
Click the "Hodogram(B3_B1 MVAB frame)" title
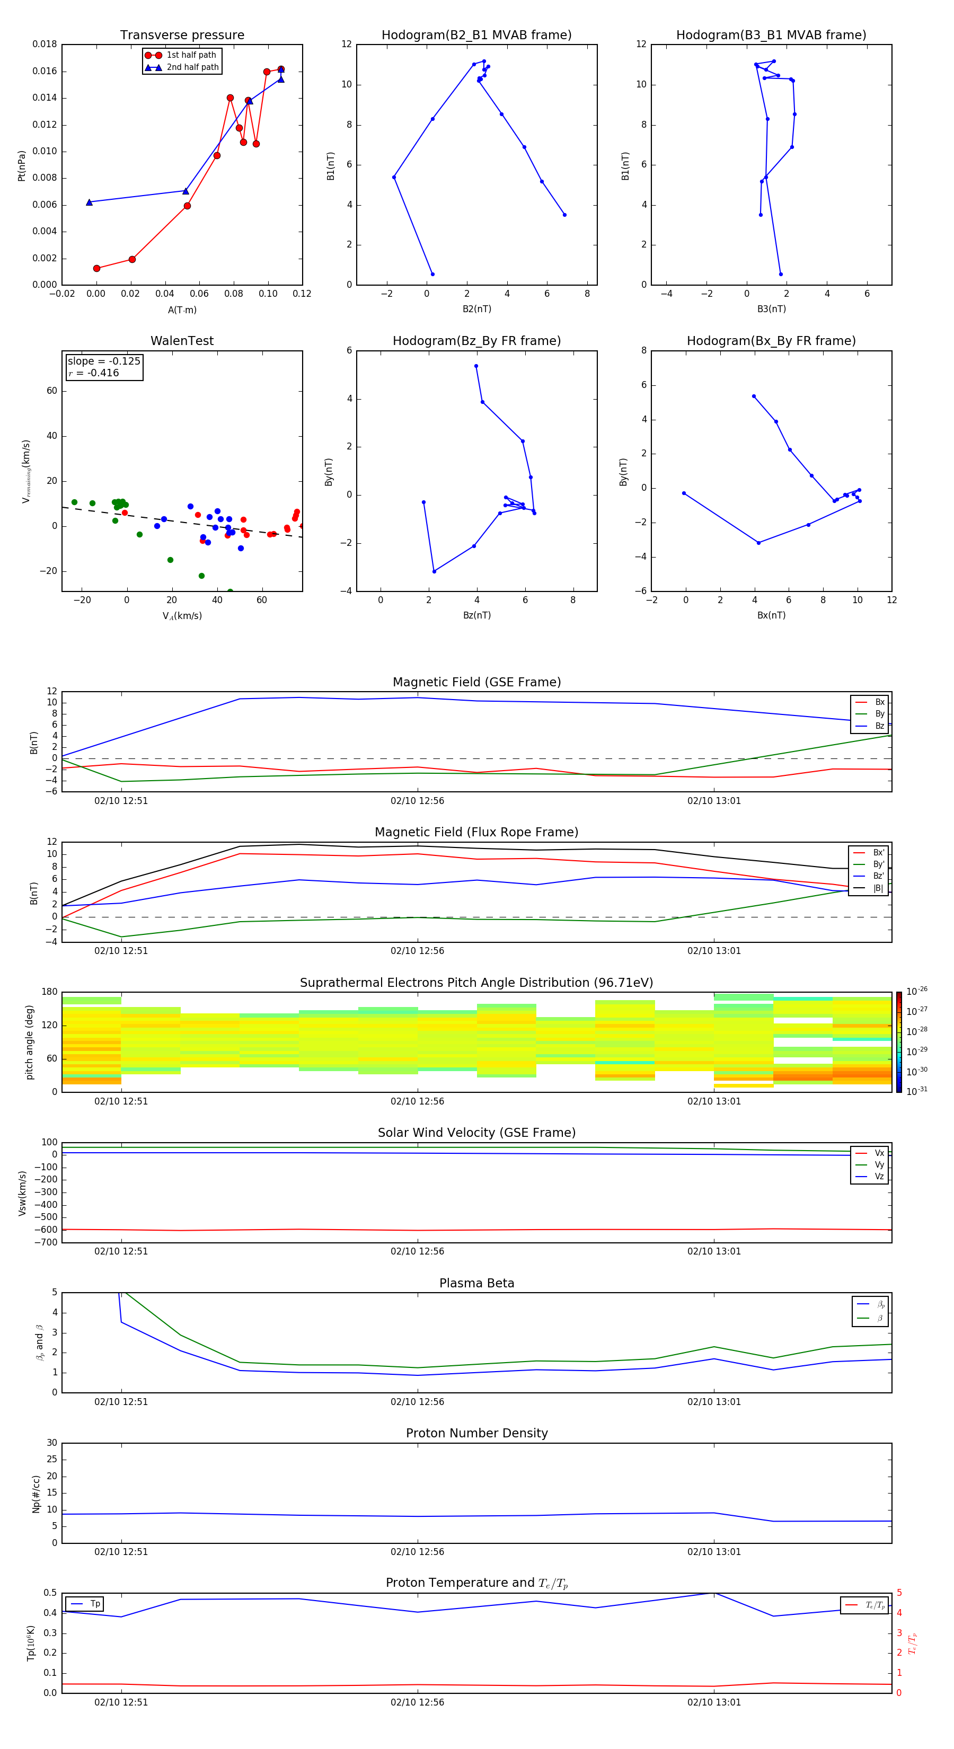771,34
